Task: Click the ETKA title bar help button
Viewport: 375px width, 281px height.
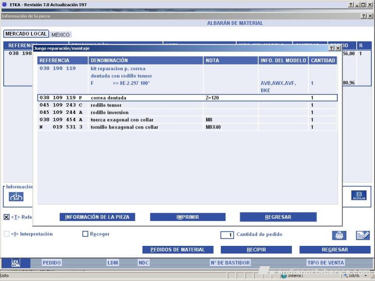Action: (x=351, y=5)
